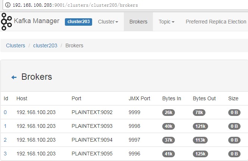The width and height of the screenshot is (248, 161).
Task: Click the 37k Bytes In badge
Action: (x=169, y=140)
